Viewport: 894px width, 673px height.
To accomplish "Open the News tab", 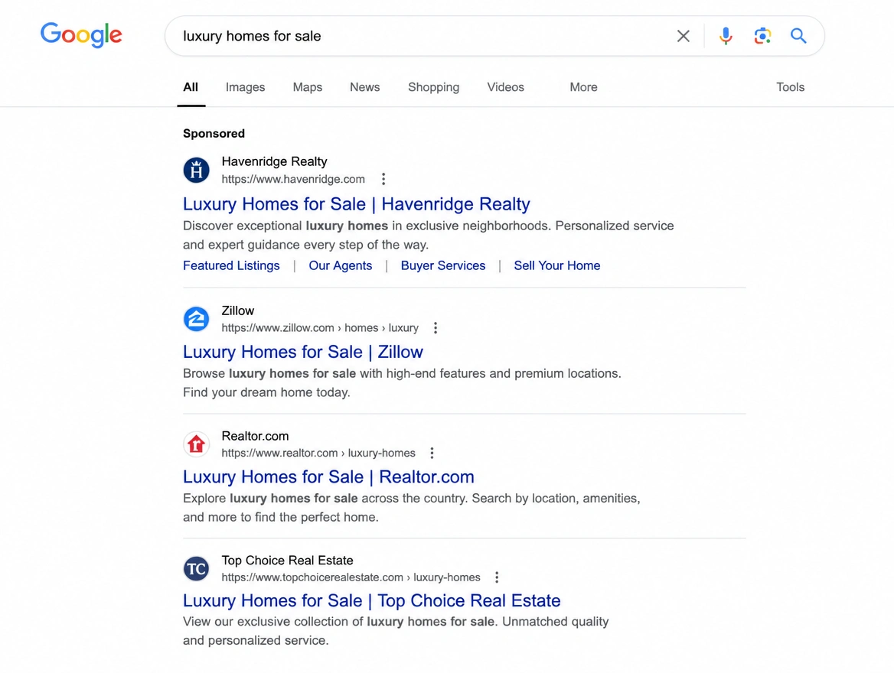I will [365, 87].
